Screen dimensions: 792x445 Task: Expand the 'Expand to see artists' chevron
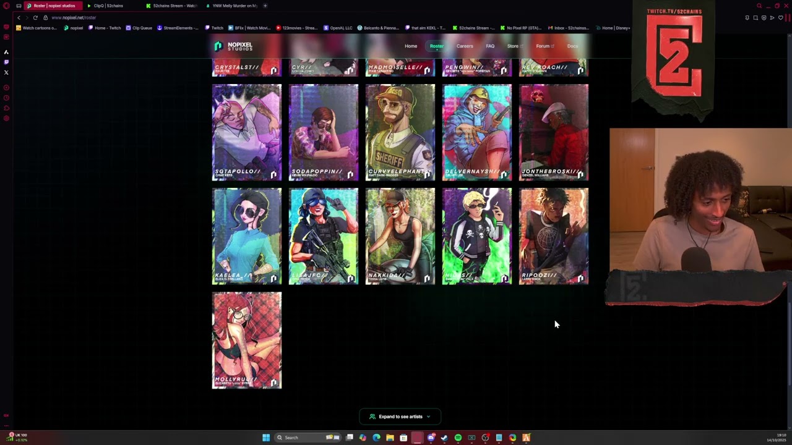pyautogui.click(x=428, y=417)
